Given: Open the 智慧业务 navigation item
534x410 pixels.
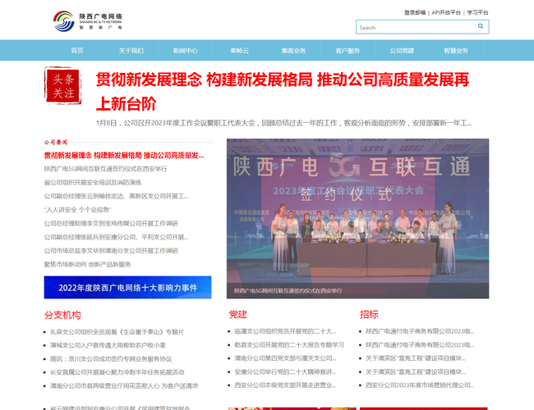Looking at the screenshot, I should (x=456, y=50).
